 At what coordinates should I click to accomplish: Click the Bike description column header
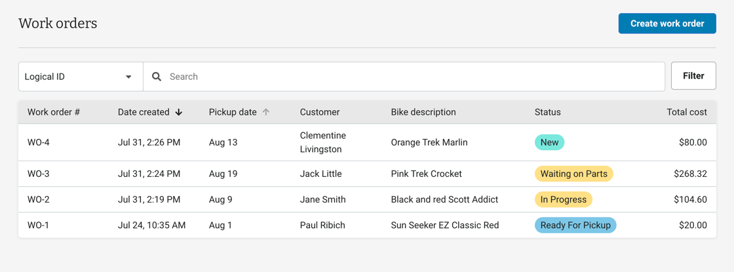[423, 112]
